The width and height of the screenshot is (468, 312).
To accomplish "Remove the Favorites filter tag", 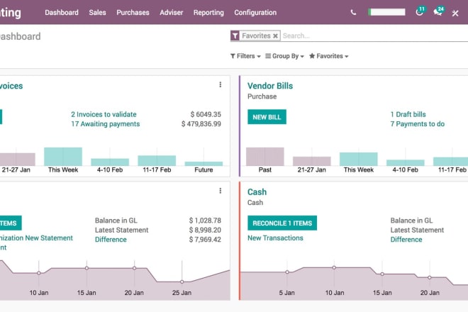I will [275, 35].
